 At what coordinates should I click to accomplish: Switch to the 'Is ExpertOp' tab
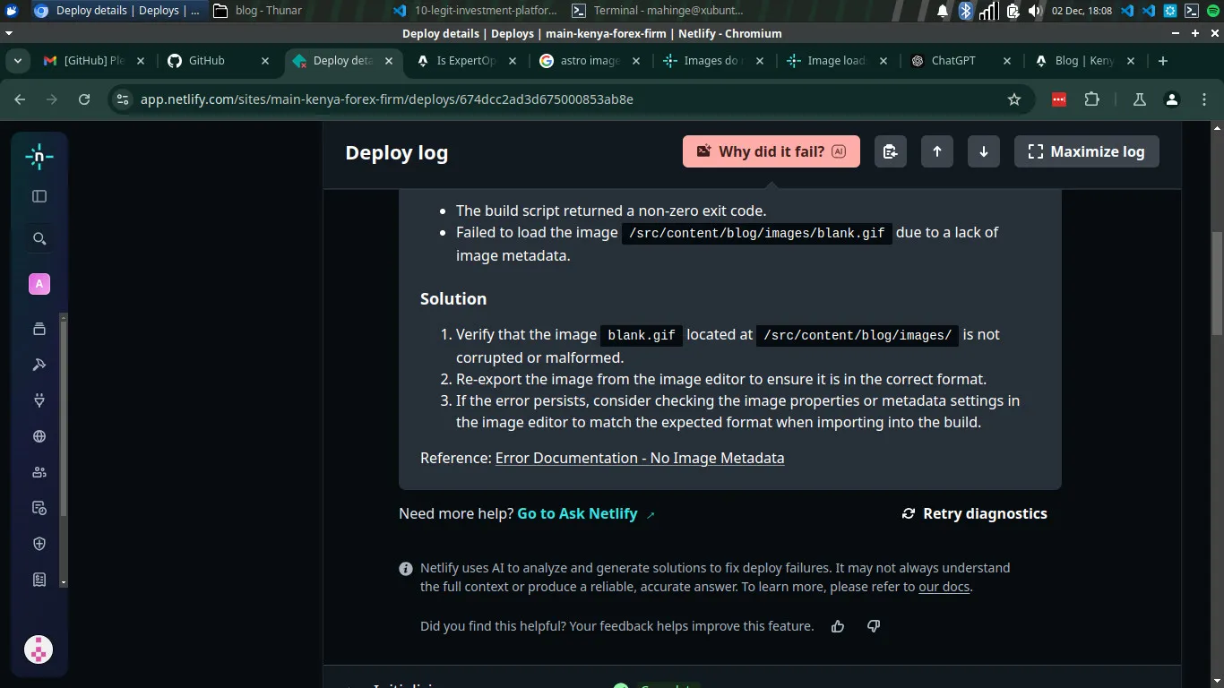coord(466,61)
